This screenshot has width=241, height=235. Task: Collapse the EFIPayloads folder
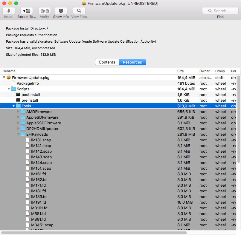[x=18, y=134]
